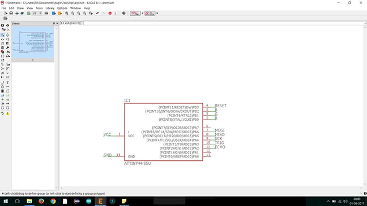Expand dropdown arrow beside first design link button
The image size is (367, 206).
point(142,14)
